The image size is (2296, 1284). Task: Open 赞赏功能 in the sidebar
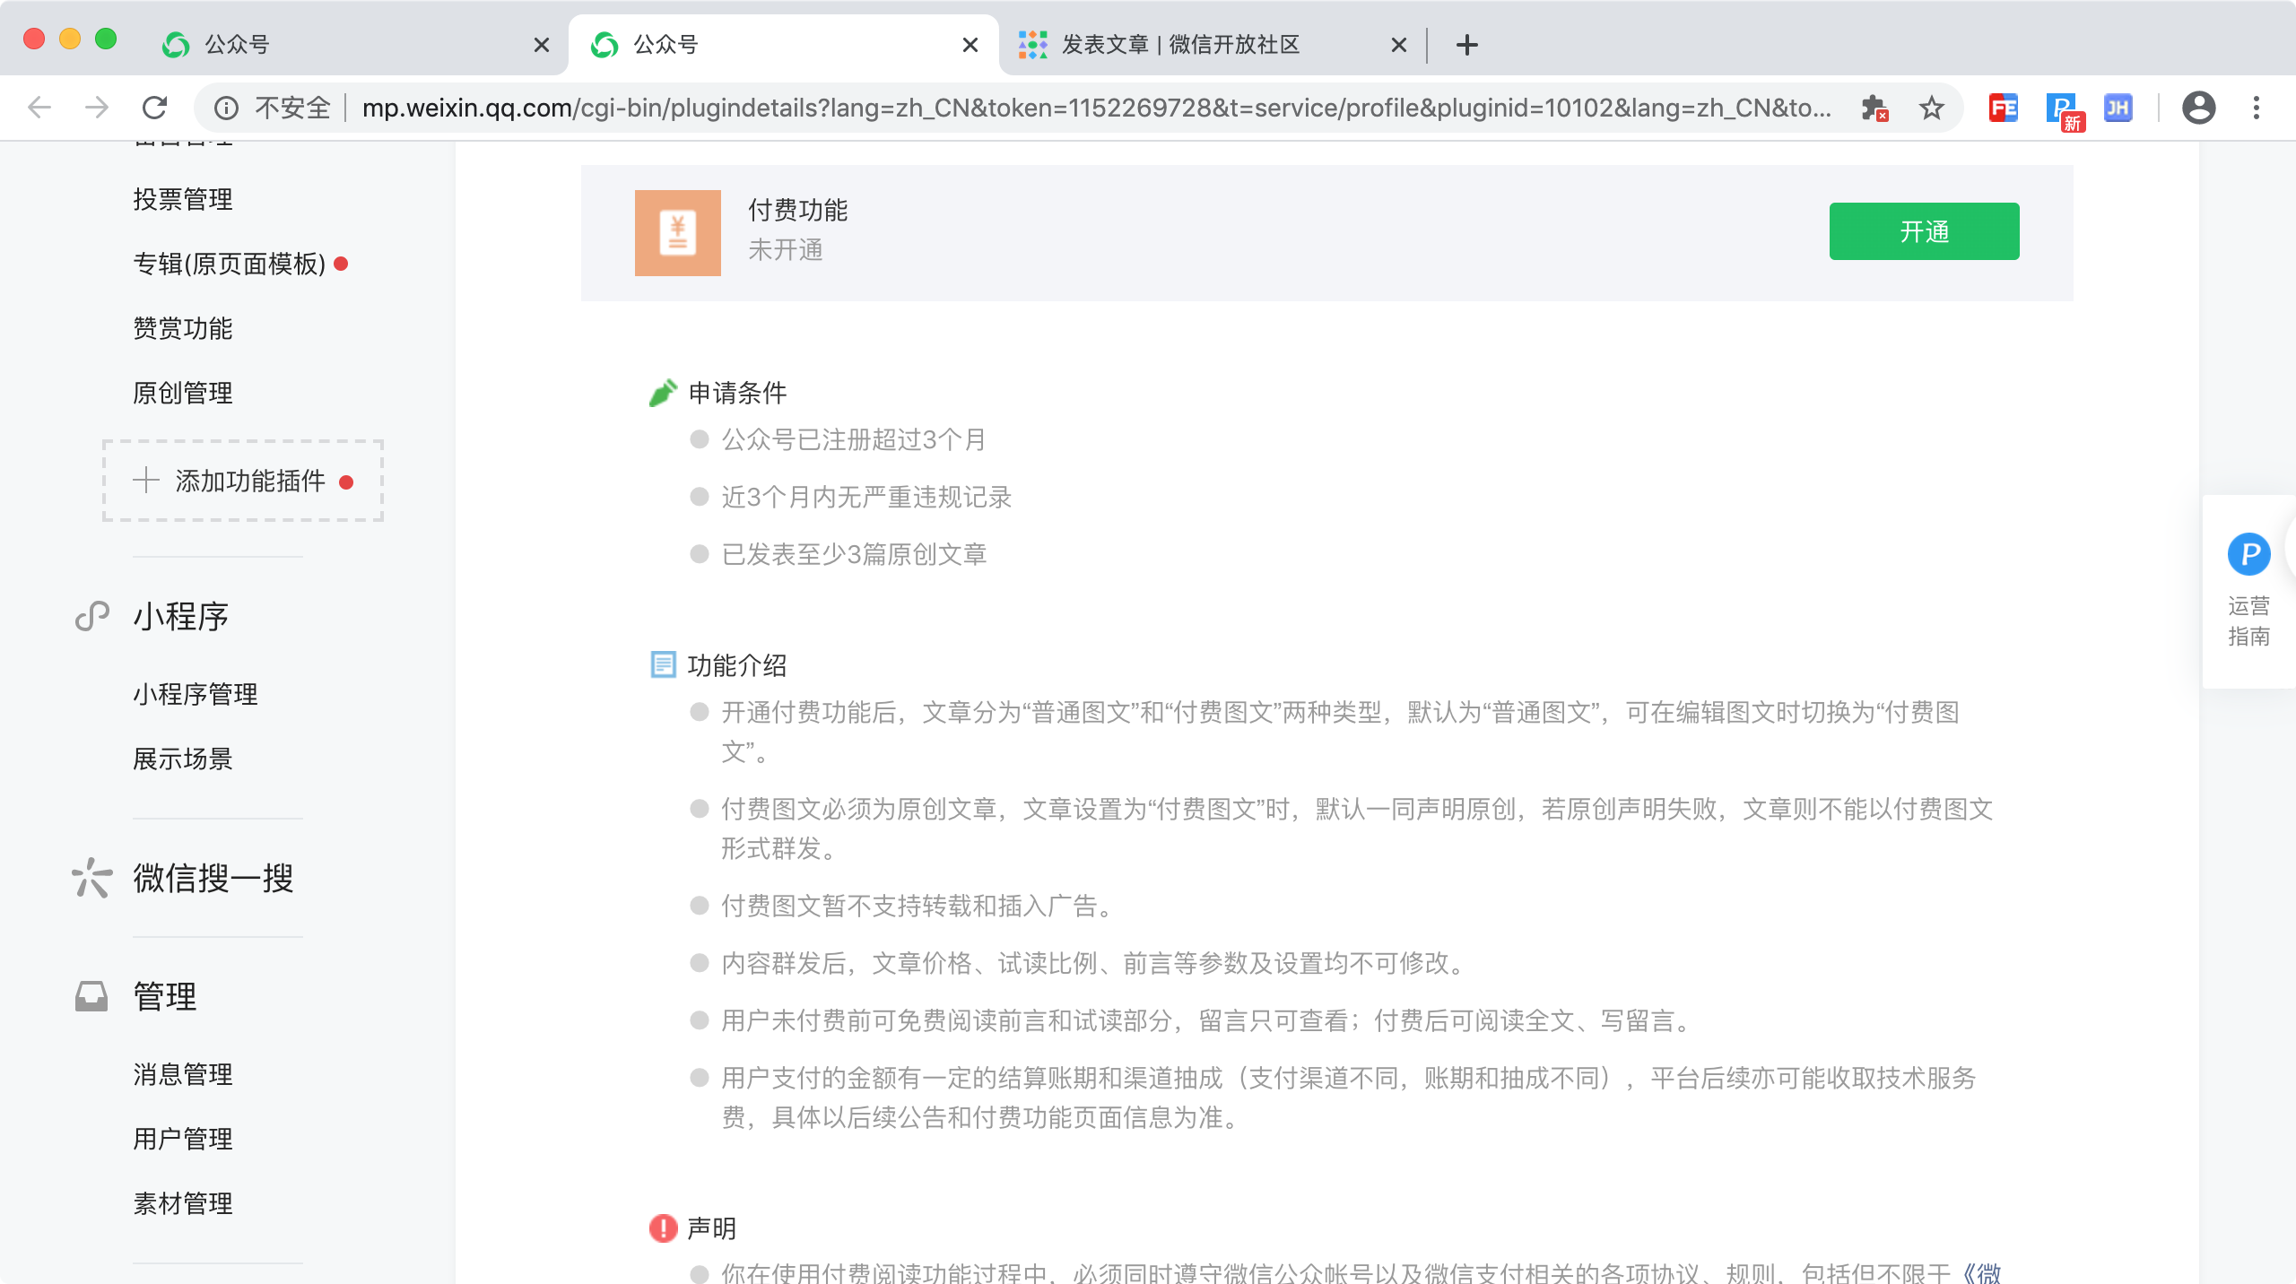click(x=183, y=328)
